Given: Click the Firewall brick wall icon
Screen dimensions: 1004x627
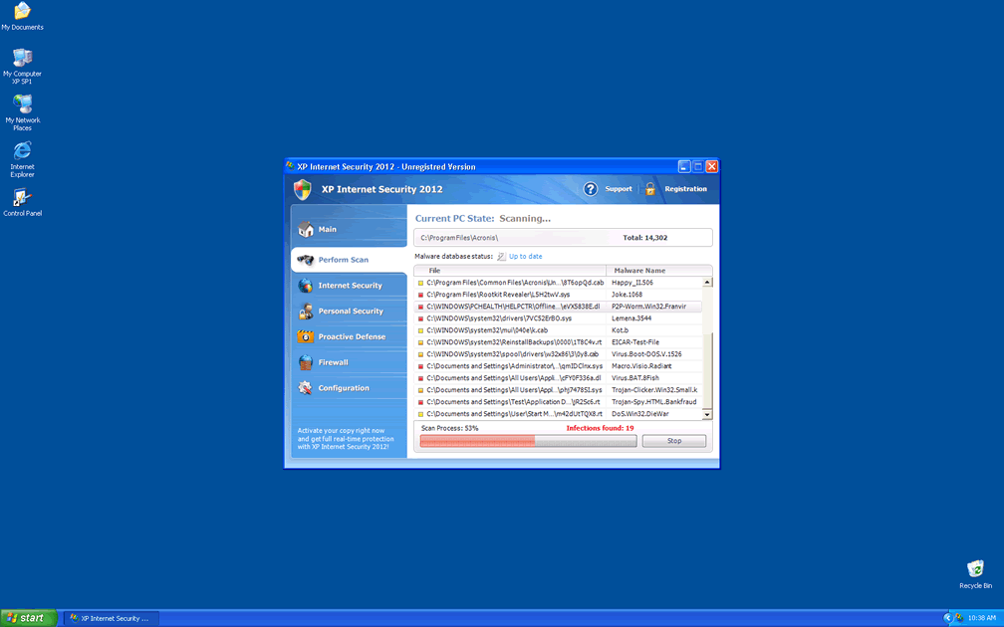Looking at the screenshot, I should click(306, 363).
